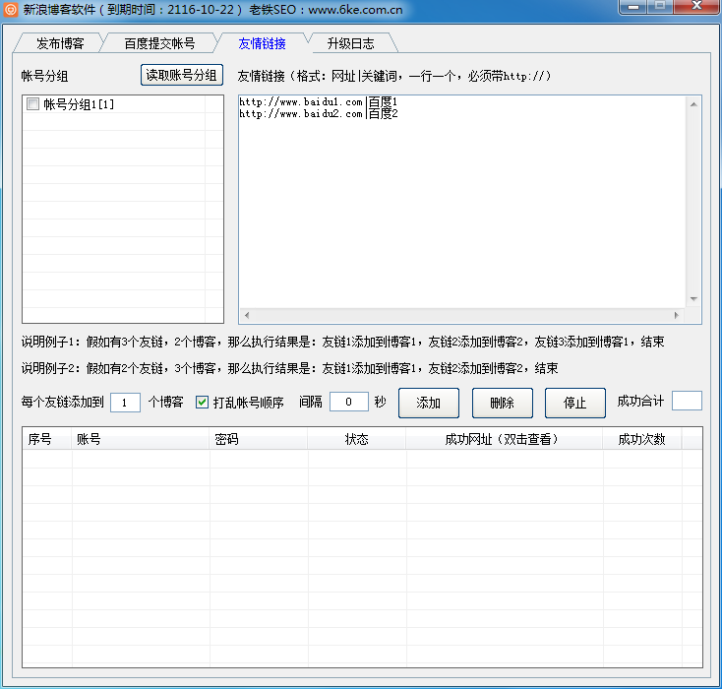Click the 添加 button
The image size is (722, 689).
(429, 403)
